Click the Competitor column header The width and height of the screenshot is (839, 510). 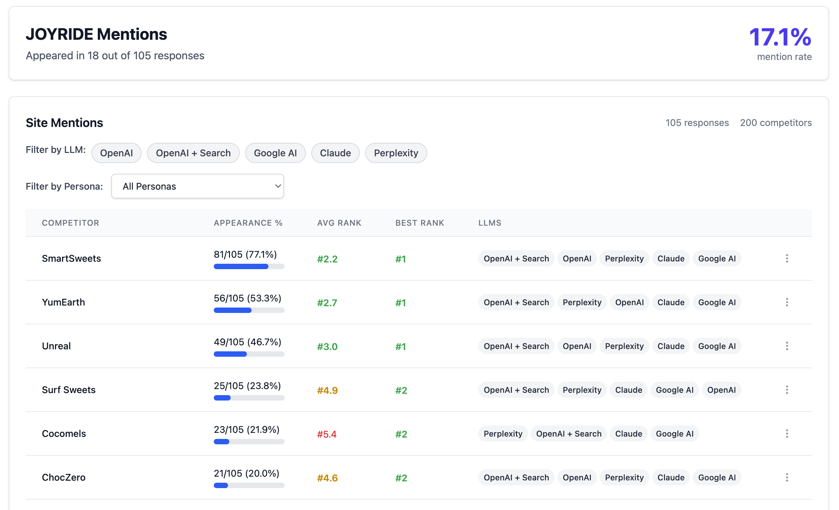[70, 223]
